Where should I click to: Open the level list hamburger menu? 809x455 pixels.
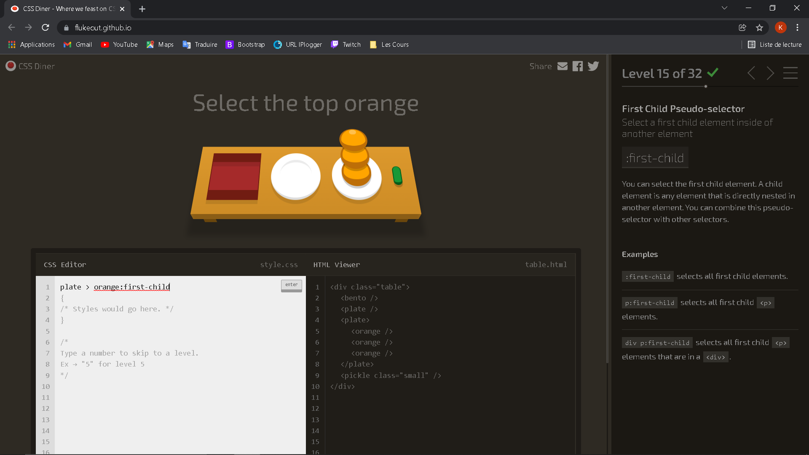click(790, 73)
